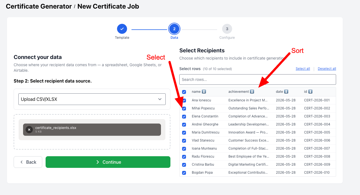Click the Data step label
Screen dimensions: 360x195
pos(174,38)
